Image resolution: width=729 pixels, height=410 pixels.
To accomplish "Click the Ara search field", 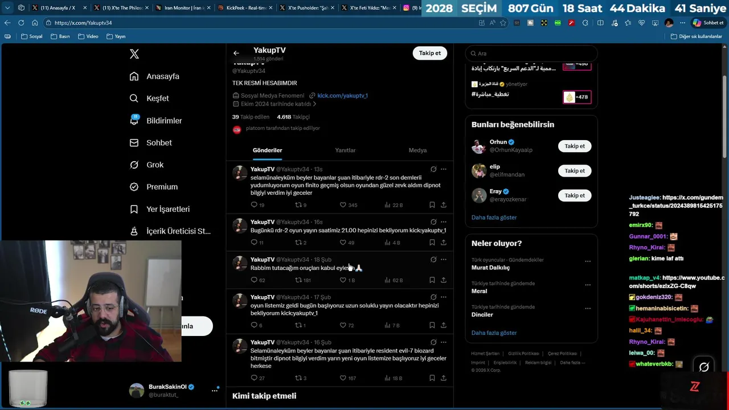I will tap(531, 54).
